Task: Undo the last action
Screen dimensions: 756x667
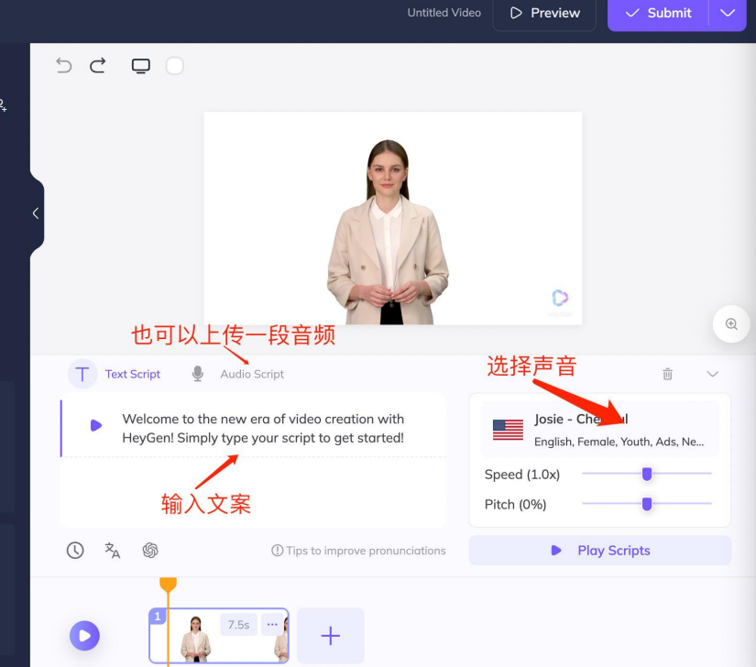Action: point(63,65)
